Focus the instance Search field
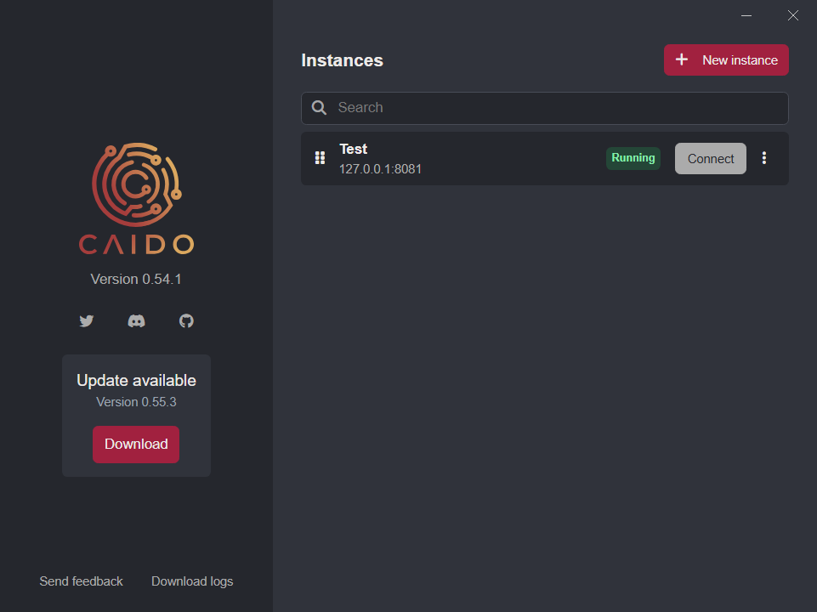 553,108
